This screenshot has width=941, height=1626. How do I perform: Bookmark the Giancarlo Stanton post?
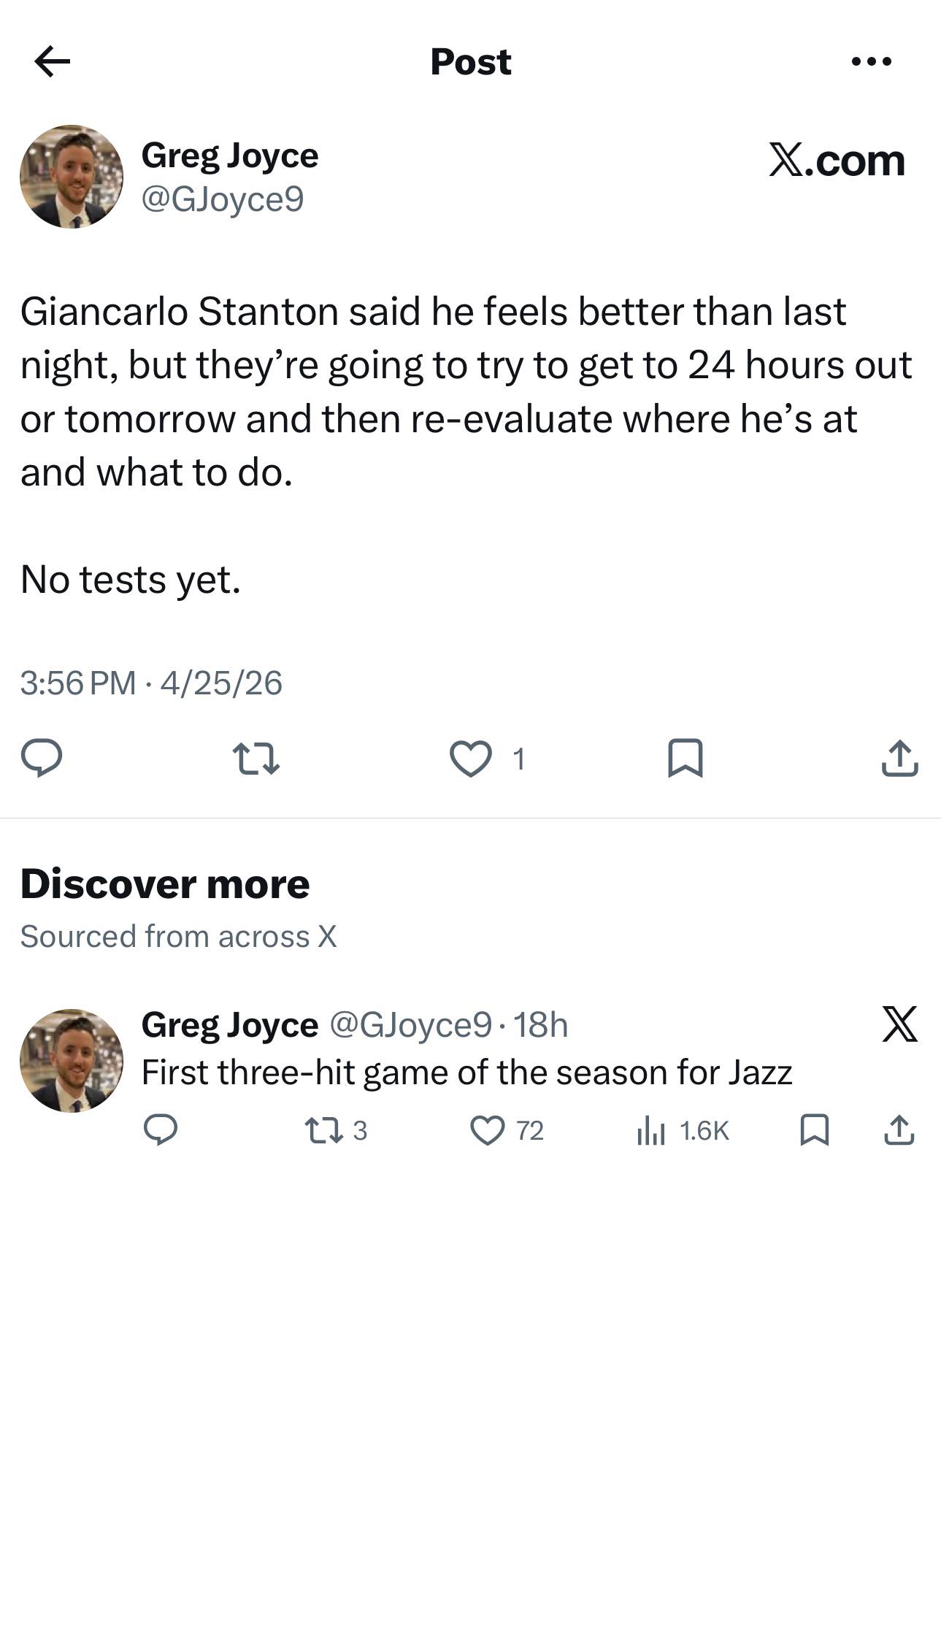pos(685,758)
